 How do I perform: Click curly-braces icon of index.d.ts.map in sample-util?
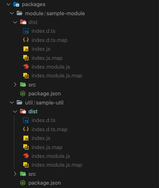tap(26, 129)
